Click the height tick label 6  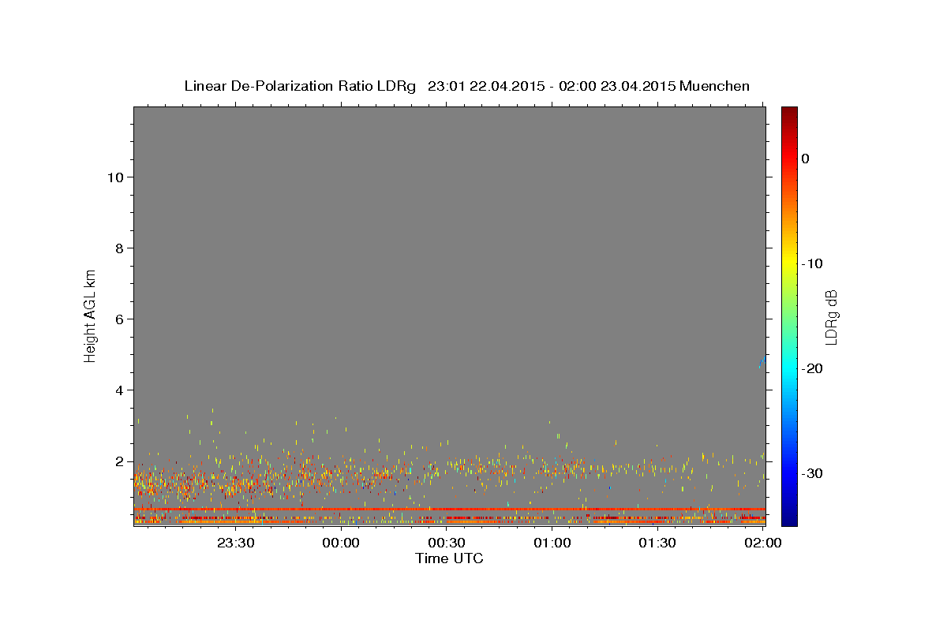[118, 319]
